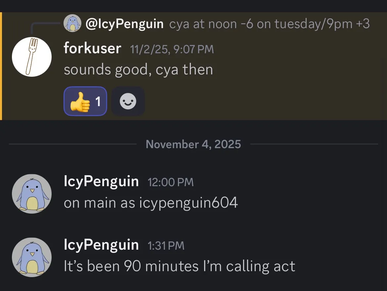The image size is (387, 291).
Task: Click the smiley face inside the reaction picker button
Action: 128,101
